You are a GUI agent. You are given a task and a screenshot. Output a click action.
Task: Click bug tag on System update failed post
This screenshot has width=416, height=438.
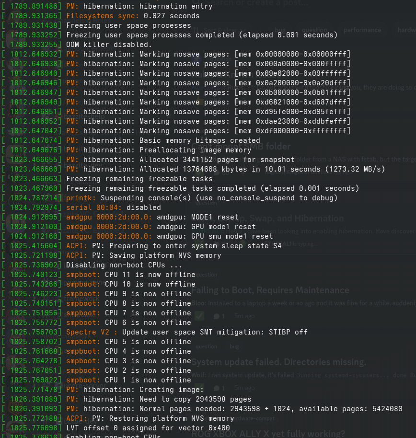[234, 346]
